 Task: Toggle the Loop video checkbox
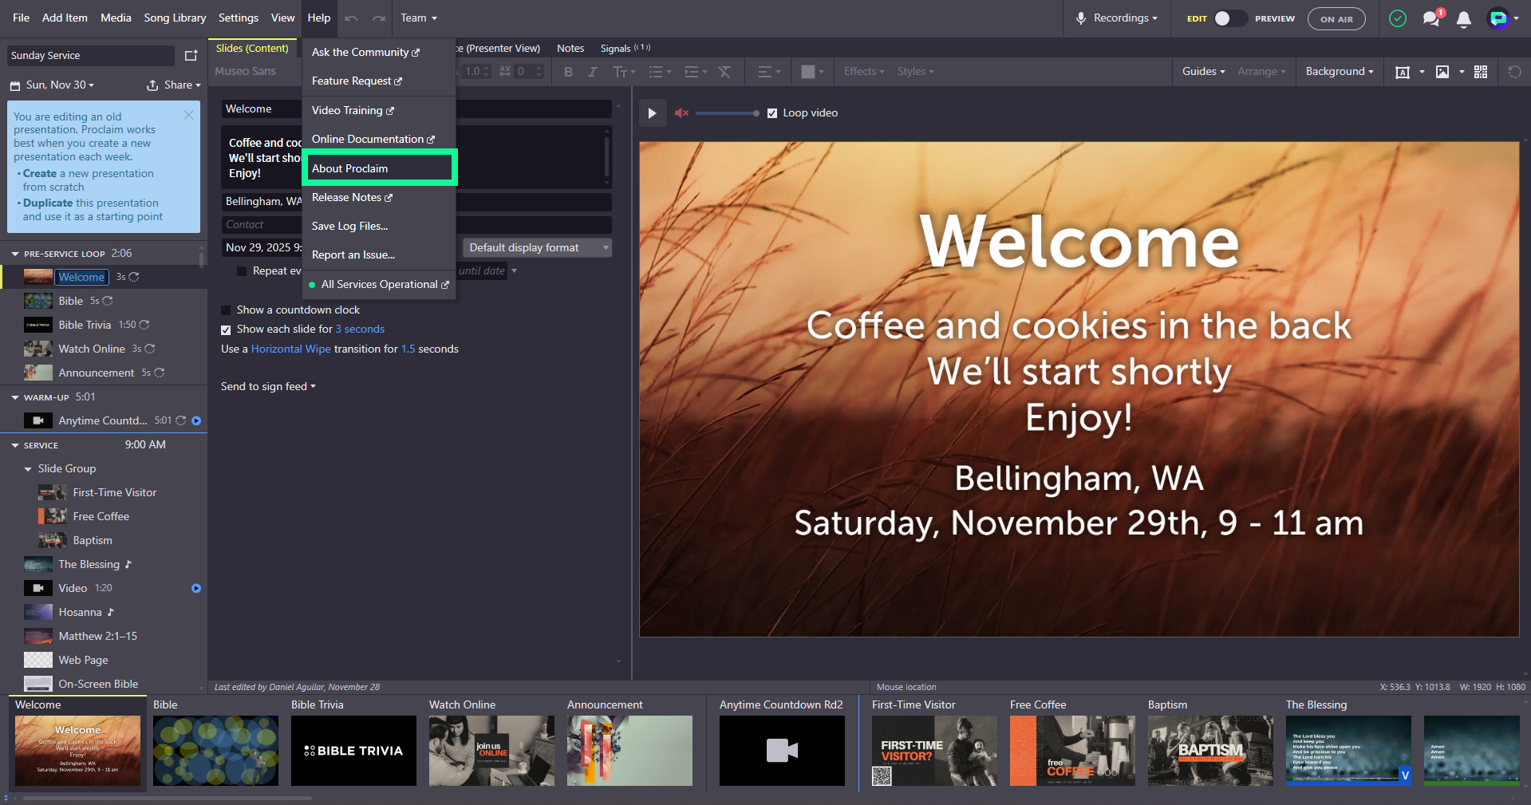771,113
